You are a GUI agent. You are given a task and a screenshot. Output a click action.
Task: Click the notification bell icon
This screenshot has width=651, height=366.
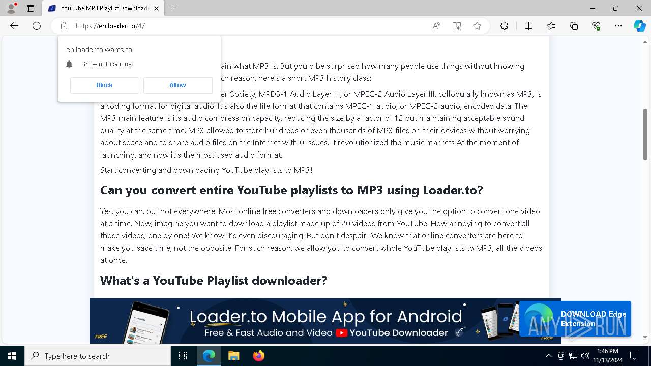tap(70, 64)
